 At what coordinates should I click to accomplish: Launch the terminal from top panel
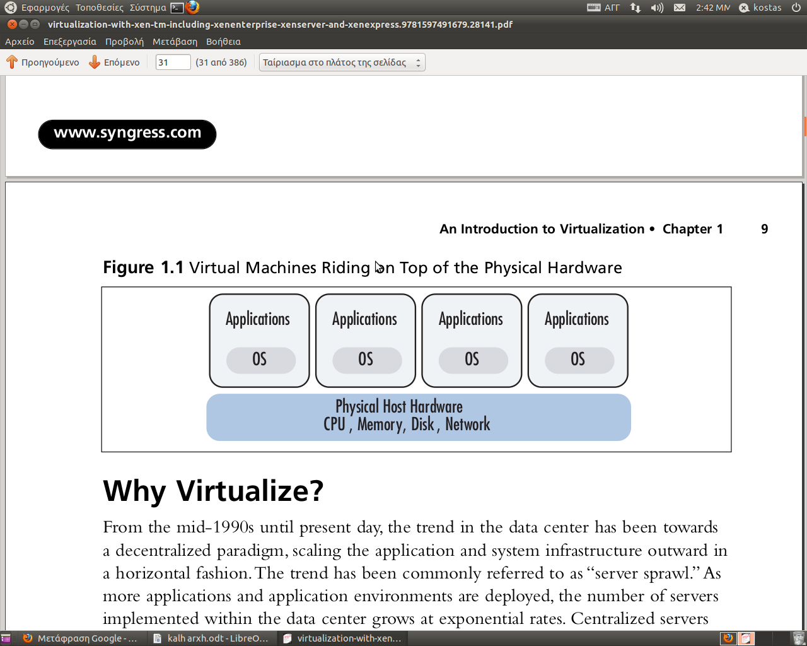177,8
